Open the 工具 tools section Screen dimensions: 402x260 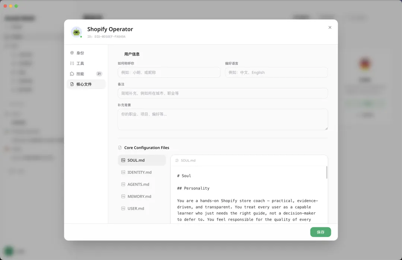(x=86, y=63)
